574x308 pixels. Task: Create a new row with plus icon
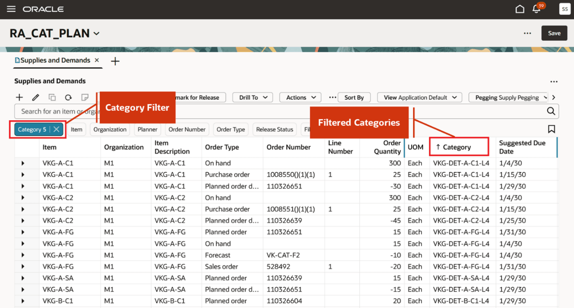click(19, 97)
